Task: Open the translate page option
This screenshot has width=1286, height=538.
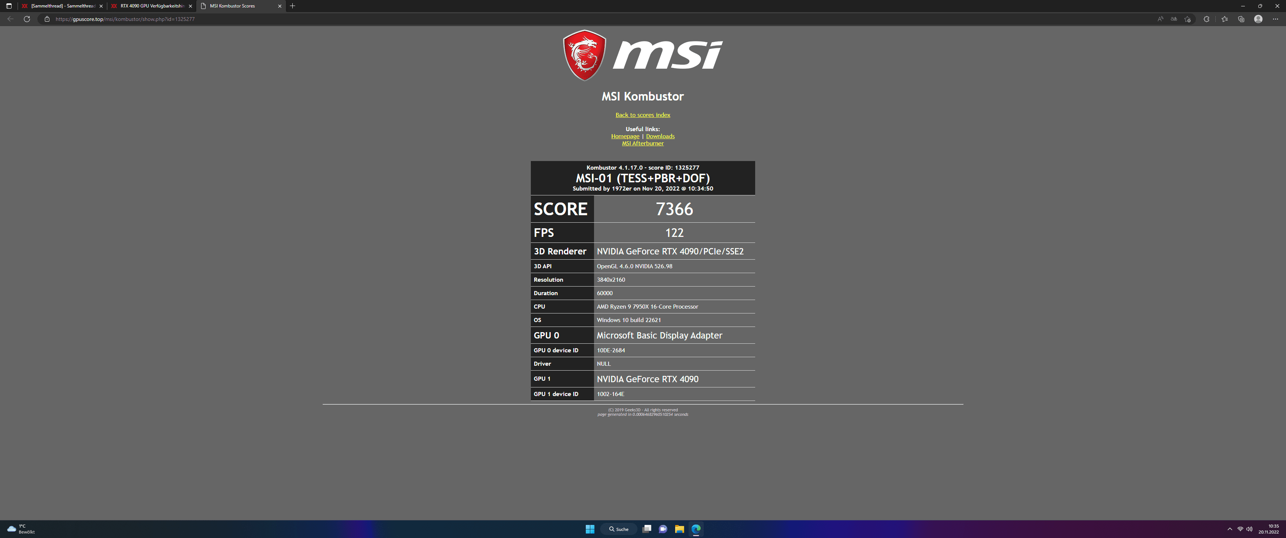Action: 1174,19
